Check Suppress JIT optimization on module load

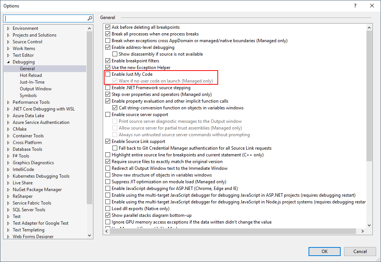tap(108, 182)
